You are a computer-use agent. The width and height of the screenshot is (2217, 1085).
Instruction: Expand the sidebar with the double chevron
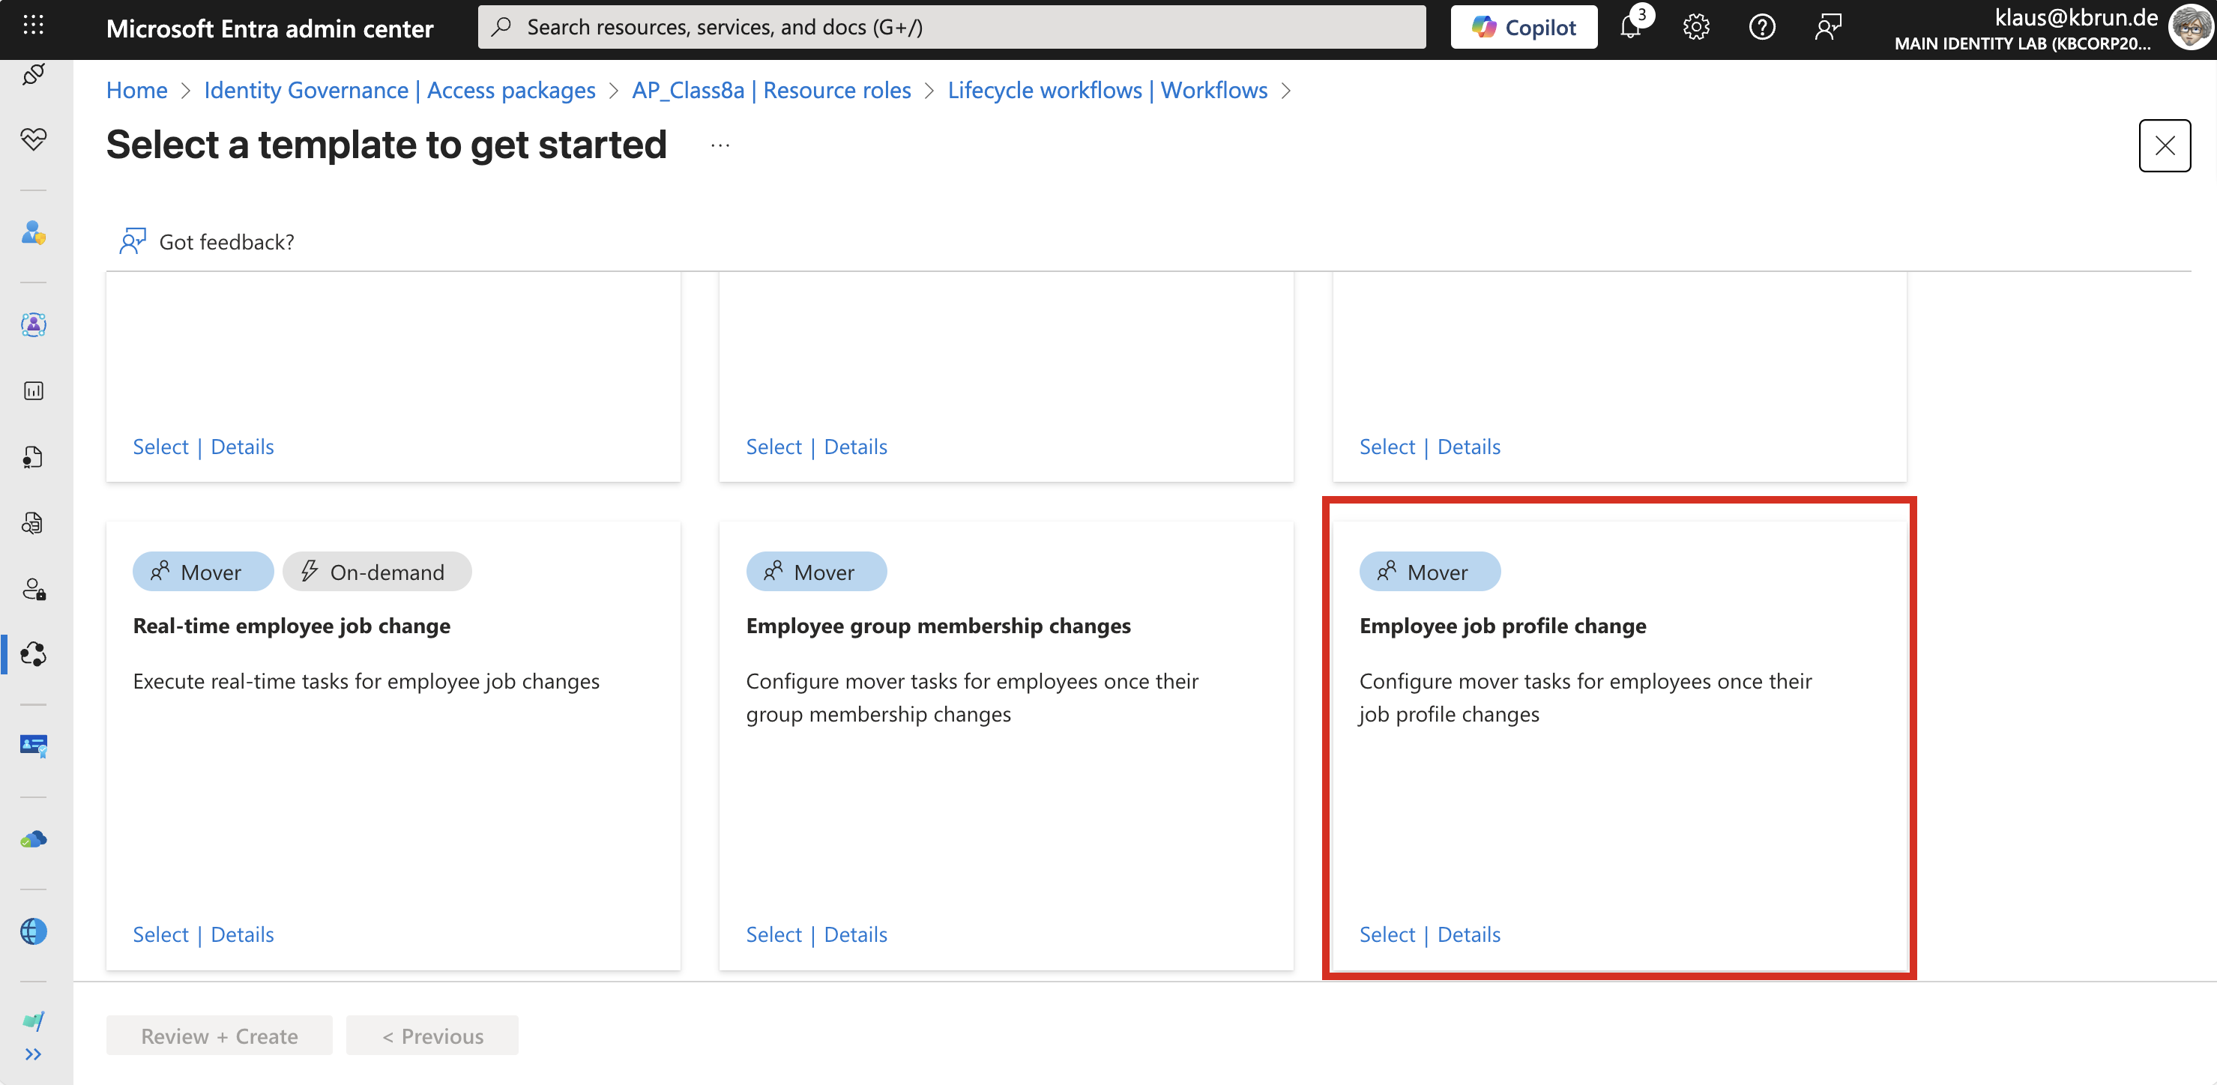34,1055
